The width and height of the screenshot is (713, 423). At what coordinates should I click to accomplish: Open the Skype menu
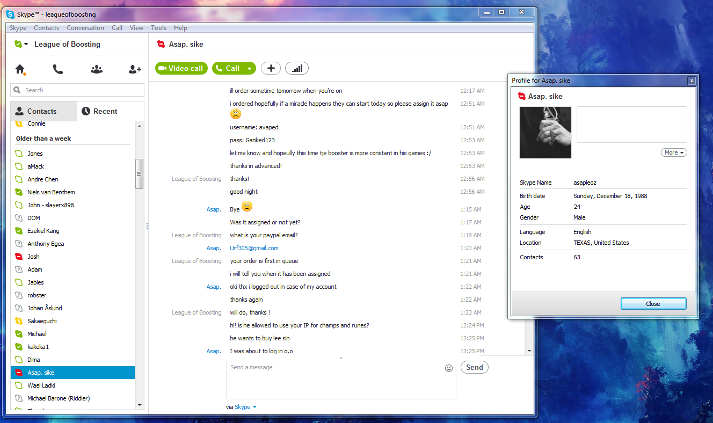(18, 28)
